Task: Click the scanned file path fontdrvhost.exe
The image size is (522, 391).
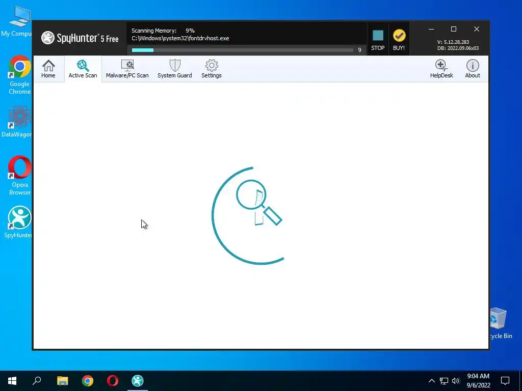Action: 180,38
